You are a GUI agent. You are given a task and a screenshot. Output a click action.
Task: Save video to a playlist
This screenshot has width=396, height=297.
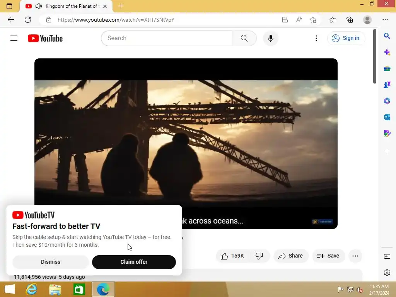(x=328, y=256)
